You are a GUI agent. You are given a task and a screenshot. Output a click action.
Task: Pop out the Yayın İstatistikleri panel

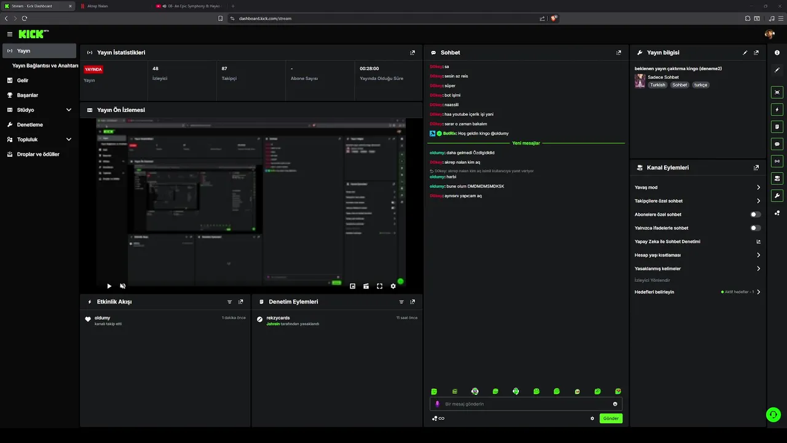click(413, 53)
